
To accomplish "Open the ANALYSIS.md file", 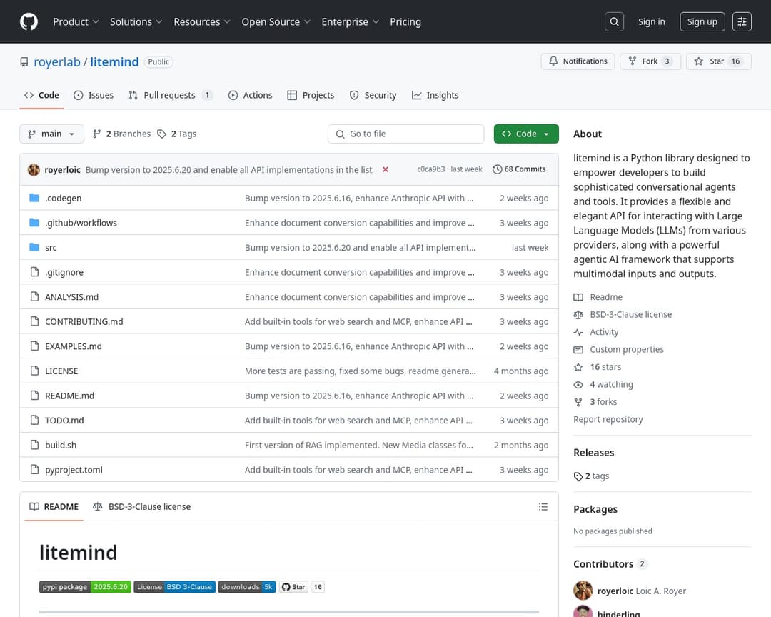I will (x=72, y=297).
